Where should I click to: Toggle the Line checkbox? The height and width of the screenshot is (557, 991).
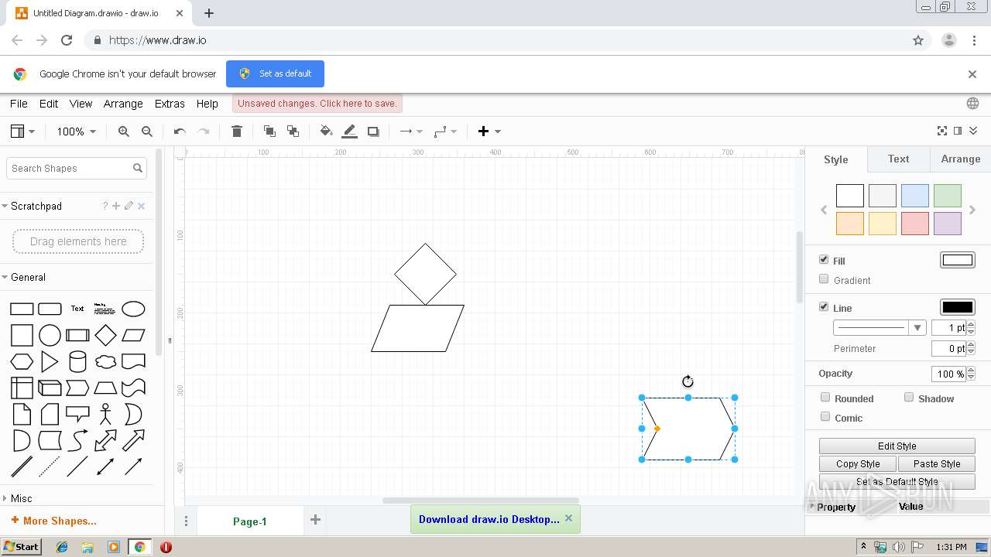click(x=824, y=307)
